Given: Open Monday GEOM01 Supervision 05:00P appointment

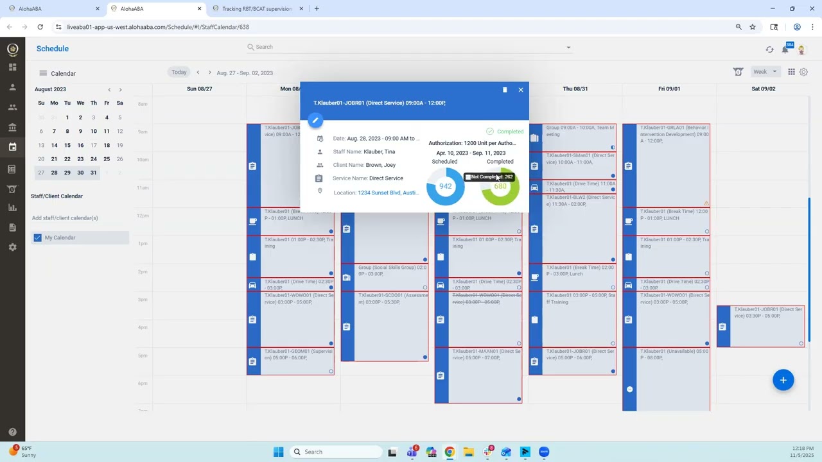Looking at the screenshot, I should click(290, 361).
